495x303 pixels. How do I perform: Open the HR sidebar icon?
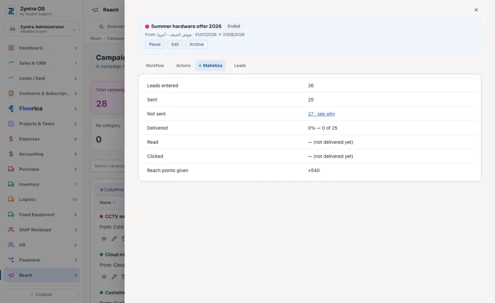[x=11, y=245]
